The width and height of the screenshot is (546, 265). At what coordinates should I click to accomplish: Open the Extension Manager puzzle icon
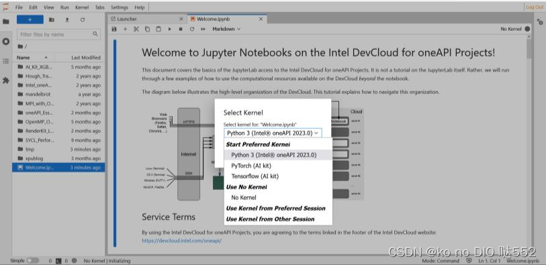click(x=6, y=81)
